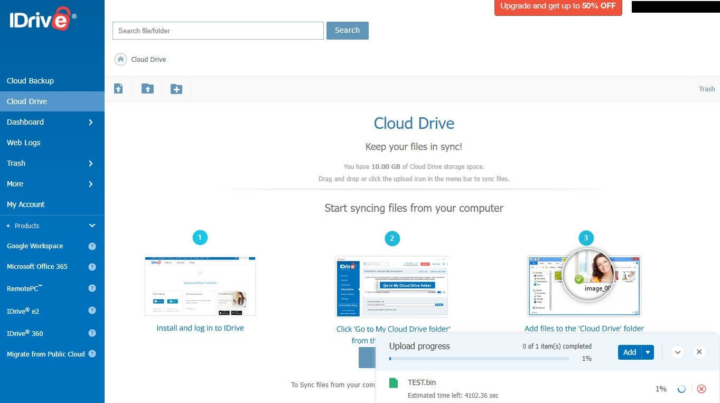Image resolution: width=720 pixels, height=403 pixels.
Task: Click Upgrade and get 50% OFF banner
Action: click(x=558, y=7)
